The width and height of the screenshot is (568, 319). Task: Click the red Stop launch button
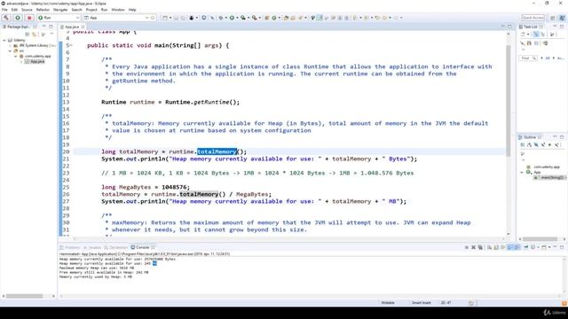click(x=29, y=18)
